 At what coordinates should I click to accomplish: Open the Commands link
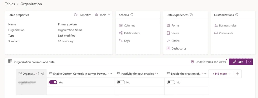[226, 33]
